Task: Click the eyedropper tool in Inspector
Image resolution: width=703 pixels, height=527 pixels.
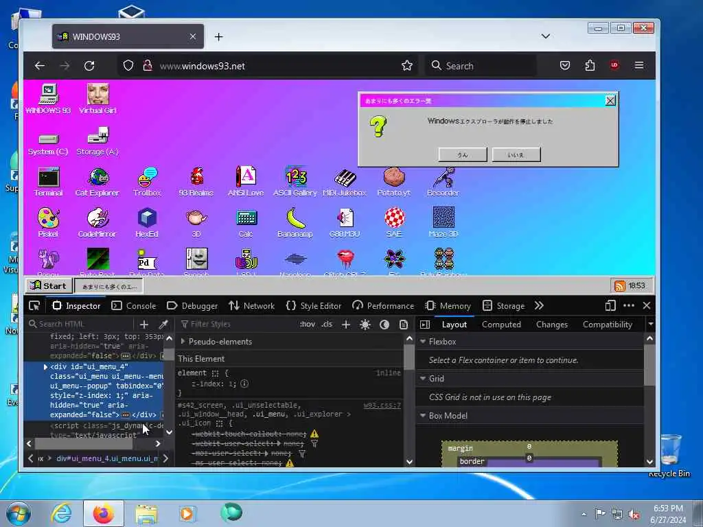Action: pyautogui.click(x=163, y=324)
